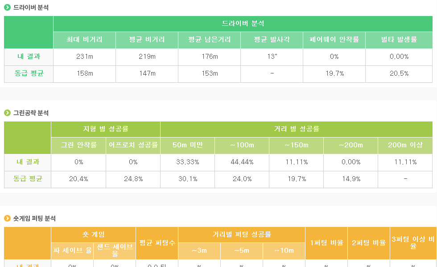This screenshot has width=437, height=267.
Task: Select the 지형 별 성공률 group header
Action: pyautogui.click(x=106, y=129)
